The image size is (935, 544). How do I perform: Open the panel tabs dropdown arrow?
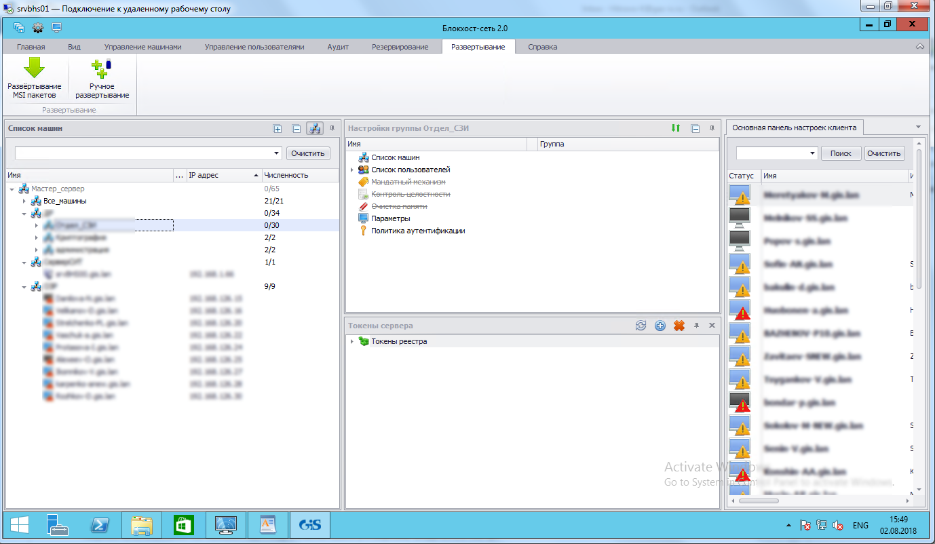click(918, 127)
